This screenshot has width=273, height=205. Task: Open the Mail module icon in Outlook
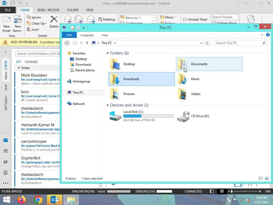[6, 140]
